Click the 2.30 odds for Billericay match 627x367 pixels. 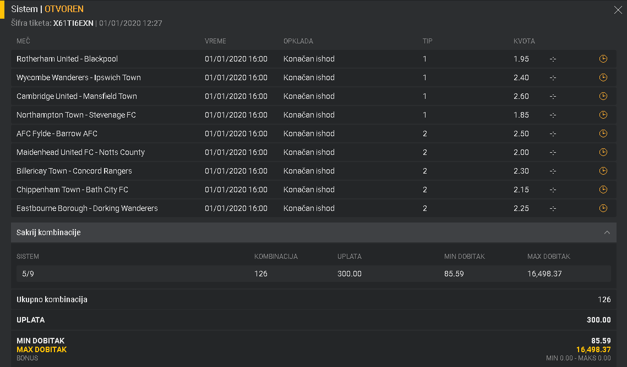coord(521,171)
